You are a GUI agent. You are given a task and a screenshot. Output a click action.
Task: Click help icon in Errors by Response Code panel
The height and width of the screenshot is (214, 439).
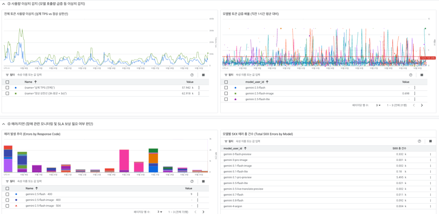pos(192,181)
